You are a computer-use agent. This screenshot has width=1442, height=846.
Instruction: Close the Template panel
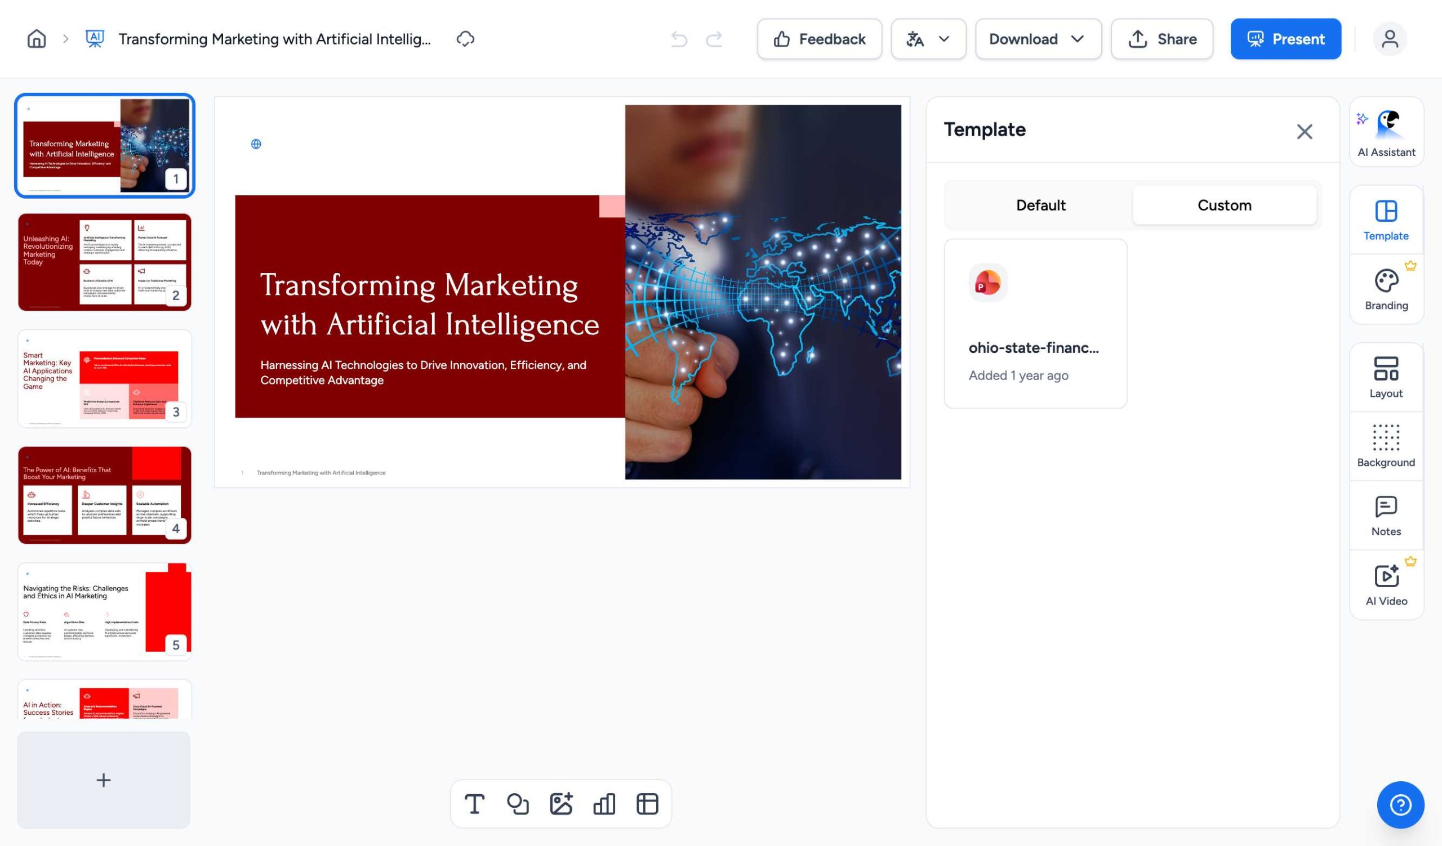pyautogui.click(x=1304, y=132)
